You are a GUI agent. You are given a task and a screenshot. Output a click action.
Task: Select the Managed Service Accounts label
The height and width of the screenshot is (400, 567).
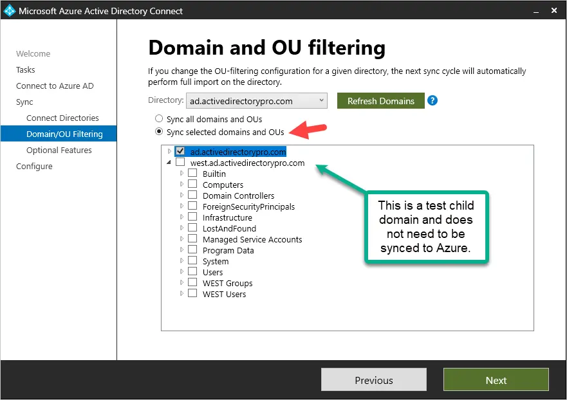tap(252, 240)
